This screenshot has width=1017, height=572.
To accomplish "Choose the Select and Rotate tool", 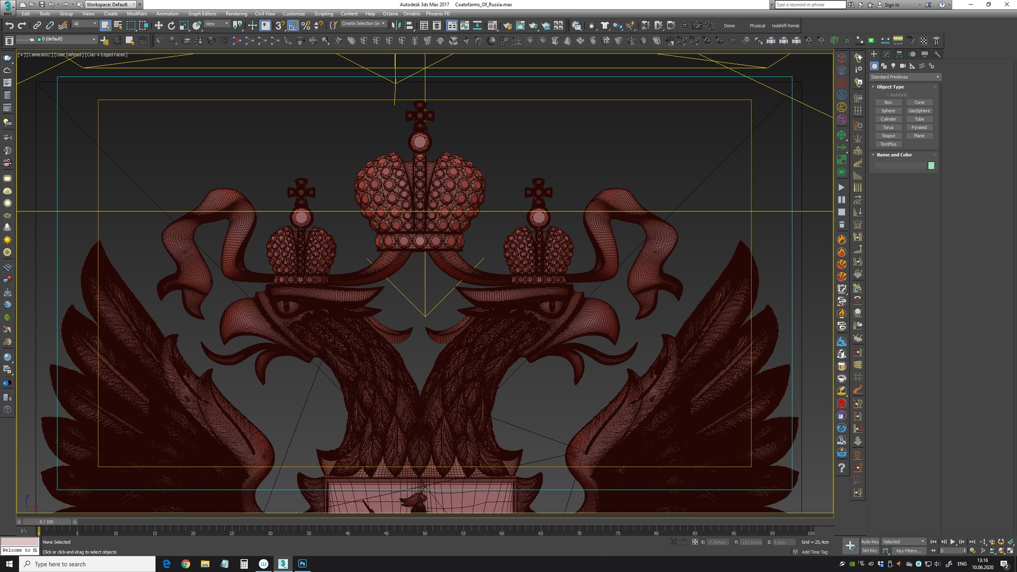I will tap(171, 25).
